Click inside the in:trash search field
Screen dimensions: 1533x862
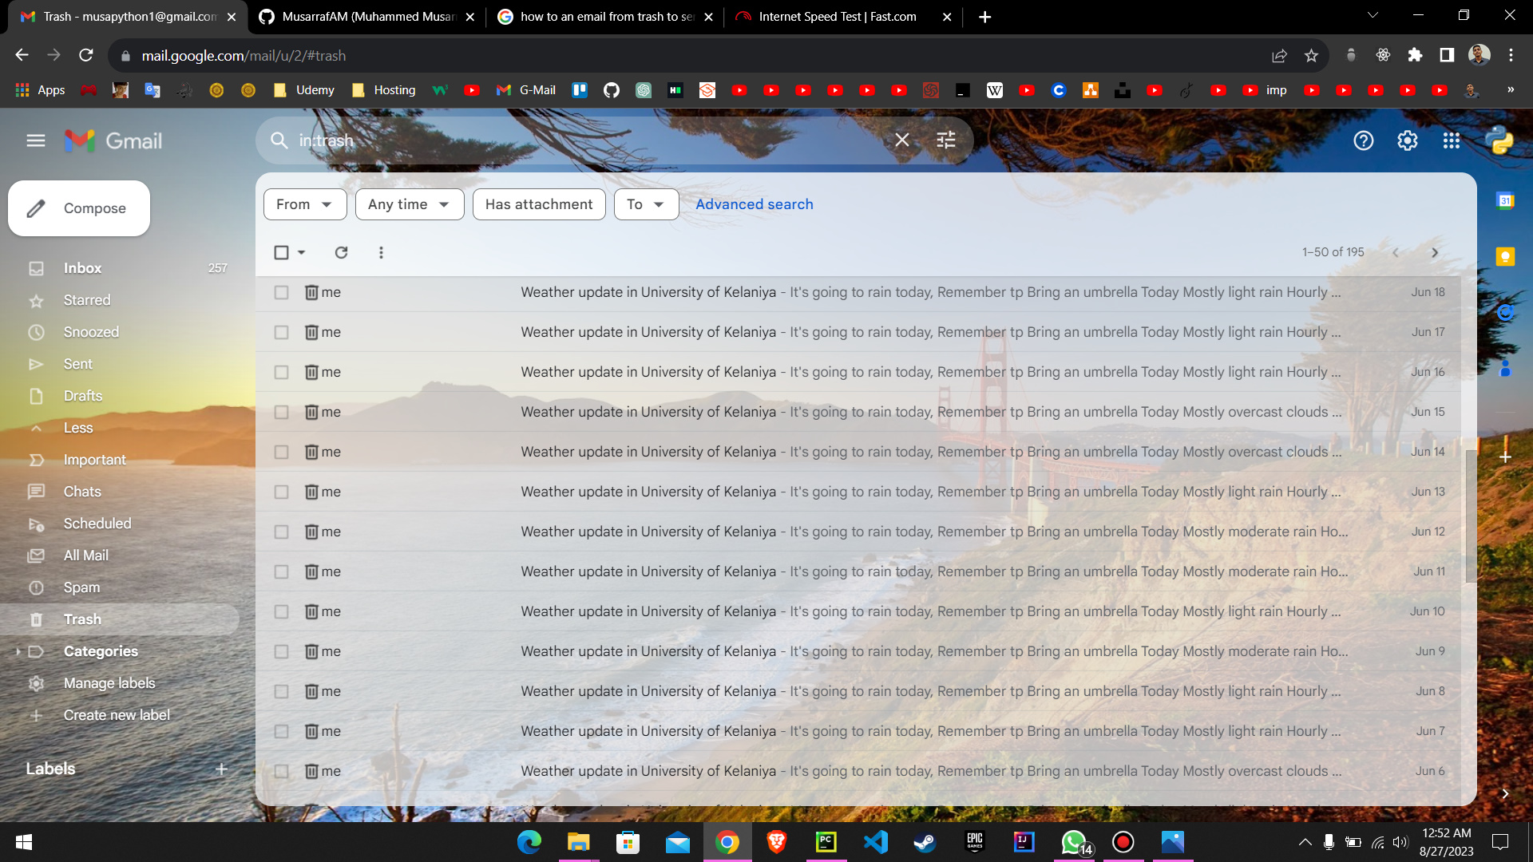[559, 140]
